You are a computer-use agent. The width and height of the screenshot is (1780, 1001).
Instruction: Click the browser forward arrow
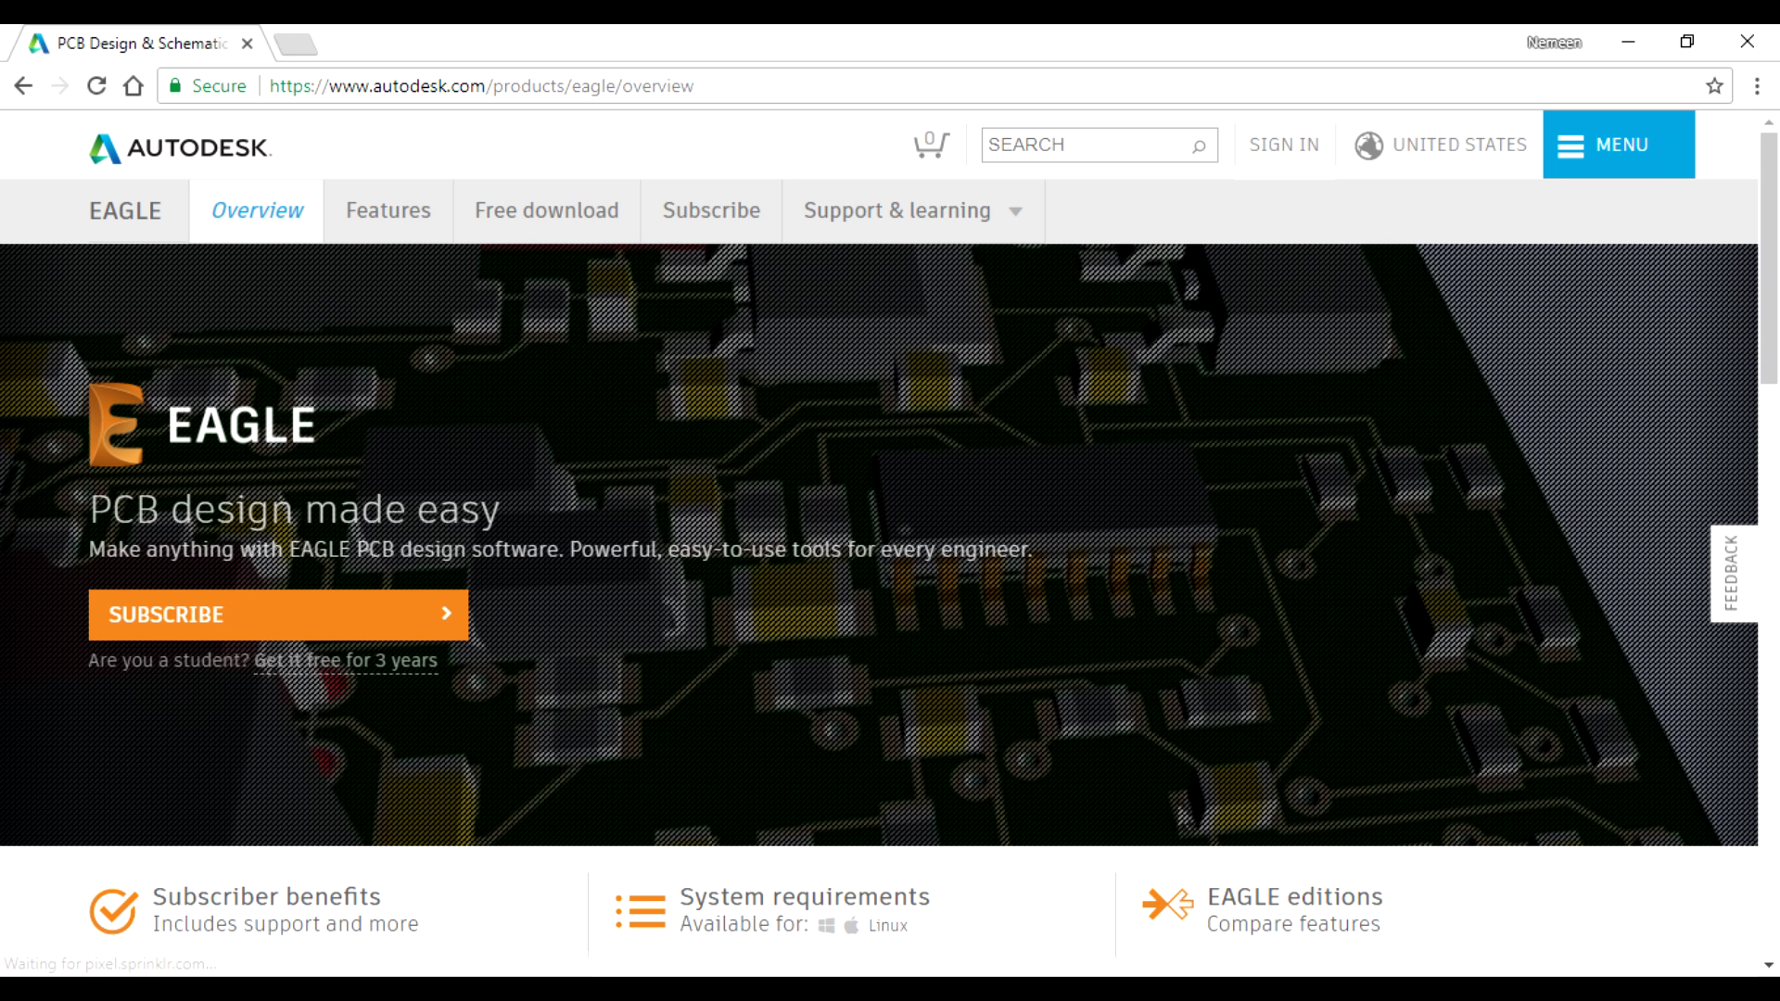click(x=60, y=86)
